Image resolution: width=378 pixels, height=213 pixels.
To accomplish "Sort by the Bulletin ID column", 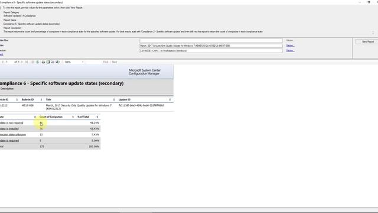I will point(41,99).
